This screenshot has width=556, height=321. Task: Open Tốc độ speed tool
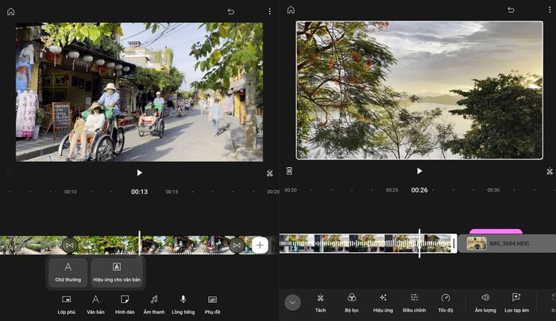pyautogui.click(x=446, y=303)
